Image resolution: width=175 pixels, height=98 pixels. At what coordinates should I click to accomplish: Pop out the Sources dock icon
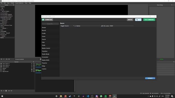tap(34, 62)
